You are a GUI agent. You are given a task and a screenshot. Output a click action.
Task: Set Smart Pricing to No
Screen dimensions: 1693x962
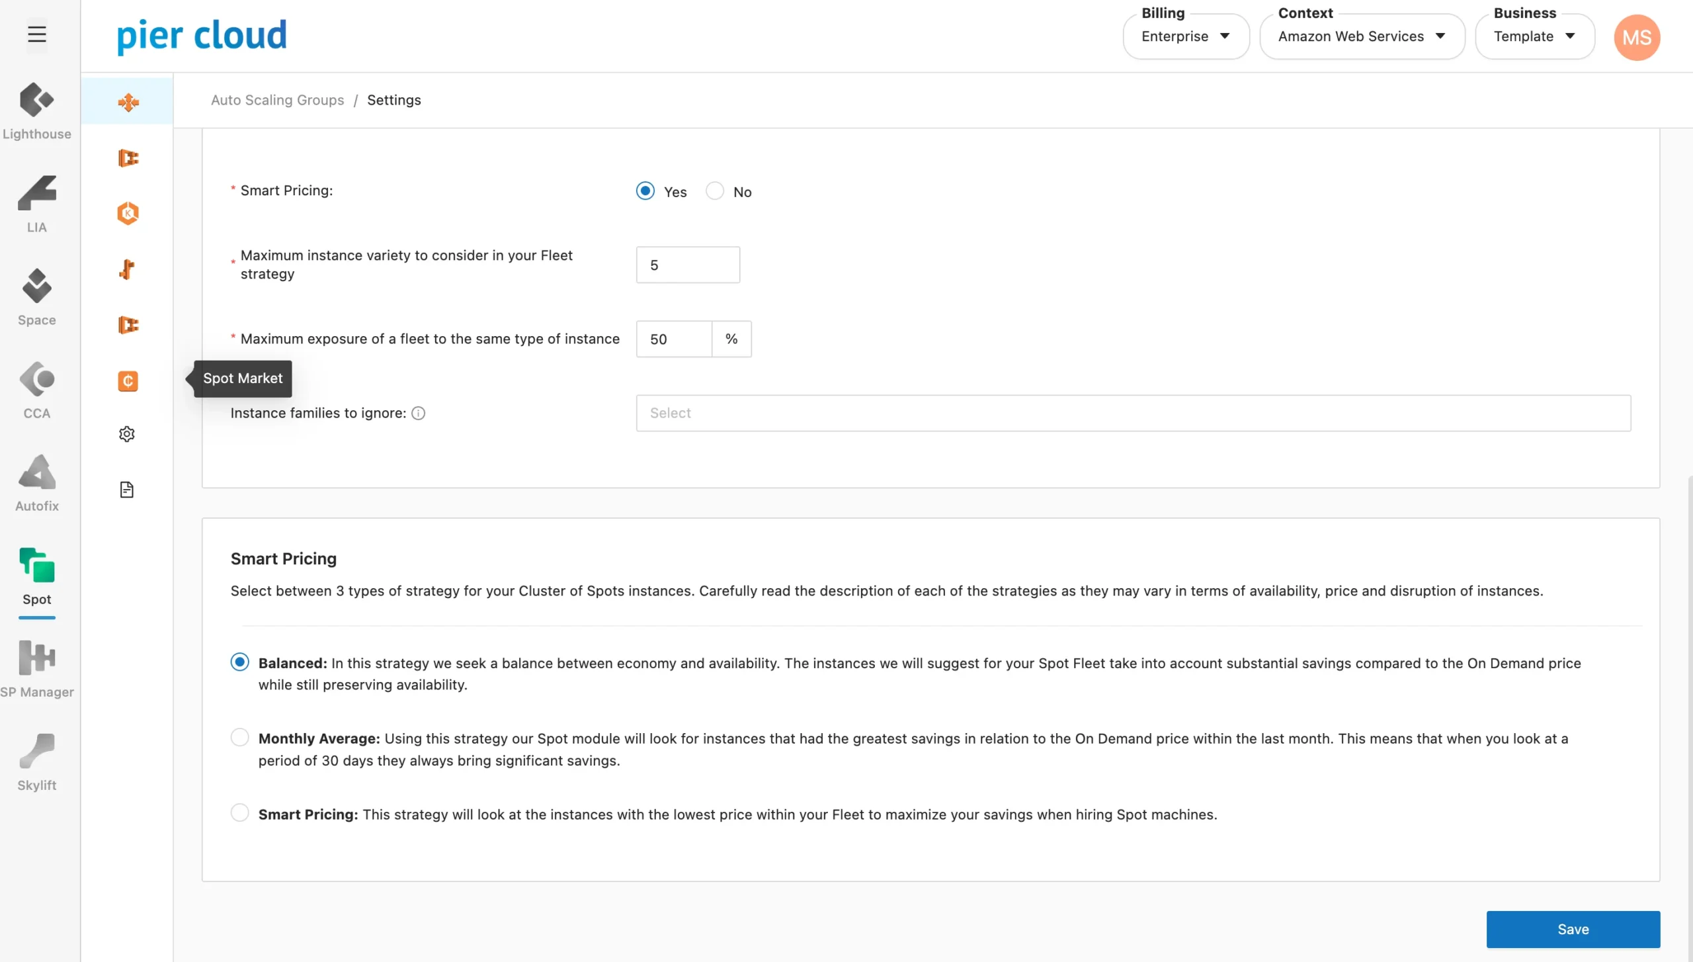point(715,191)
